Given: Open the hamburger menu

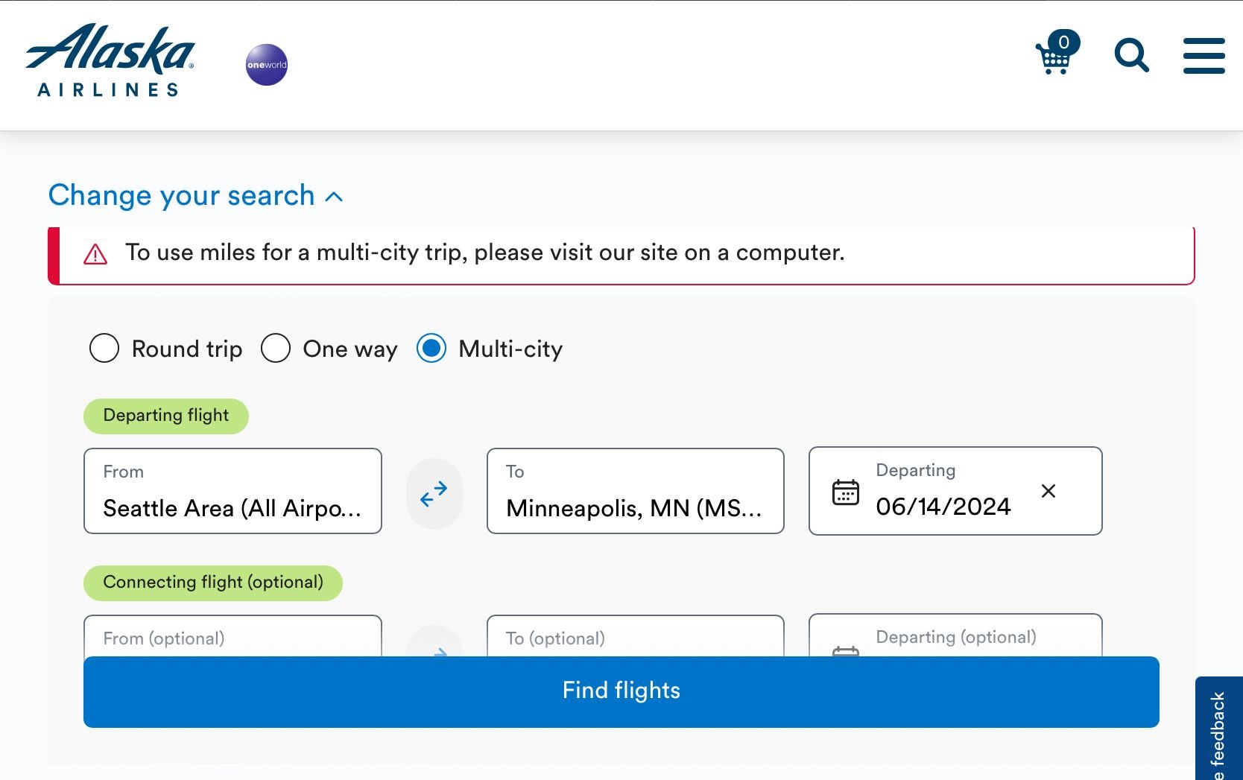Looking at the screenshot, I should tap(1204, 56).
